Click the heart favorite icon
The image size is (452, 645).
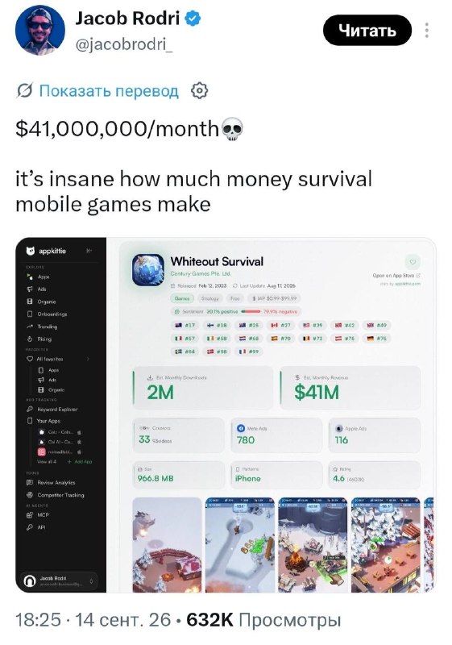click(x=413, y=261)
